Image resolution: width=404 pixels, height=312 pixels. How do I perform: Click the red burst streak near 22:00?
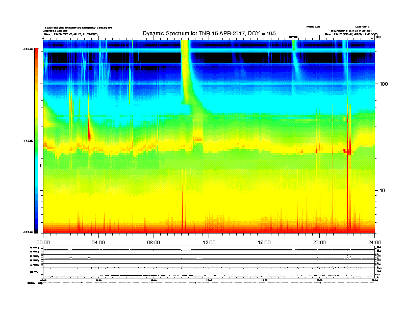point(347,167)
